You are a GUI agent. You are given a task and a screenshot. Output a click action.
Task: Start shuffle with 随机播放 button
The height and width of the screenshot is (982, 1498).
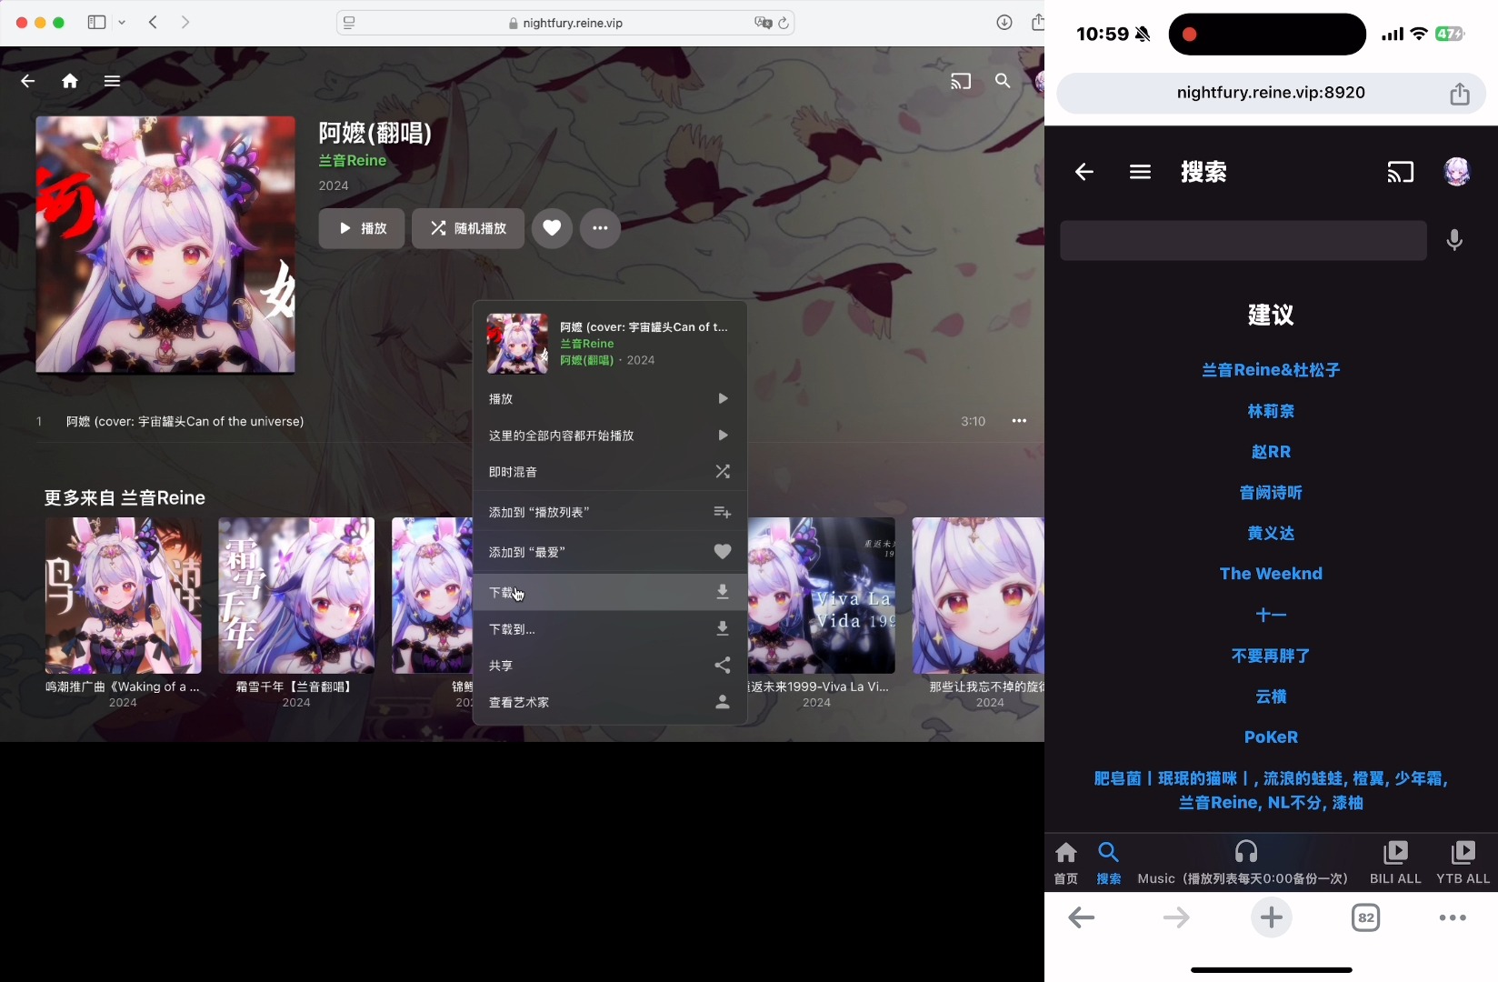pos(468,228)
